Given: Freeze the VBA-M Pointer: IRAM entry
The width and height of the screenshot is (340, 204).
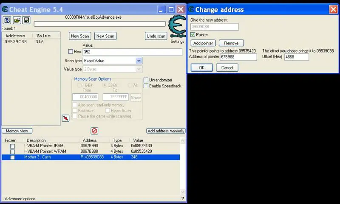Looking at the screenshot, I should tap(13, 146).
